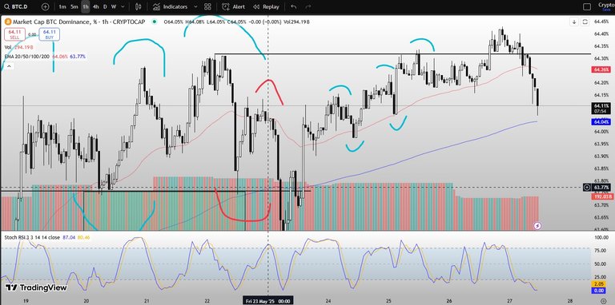
Task: Click date 27 on the time axis
Action: point(509,301)
